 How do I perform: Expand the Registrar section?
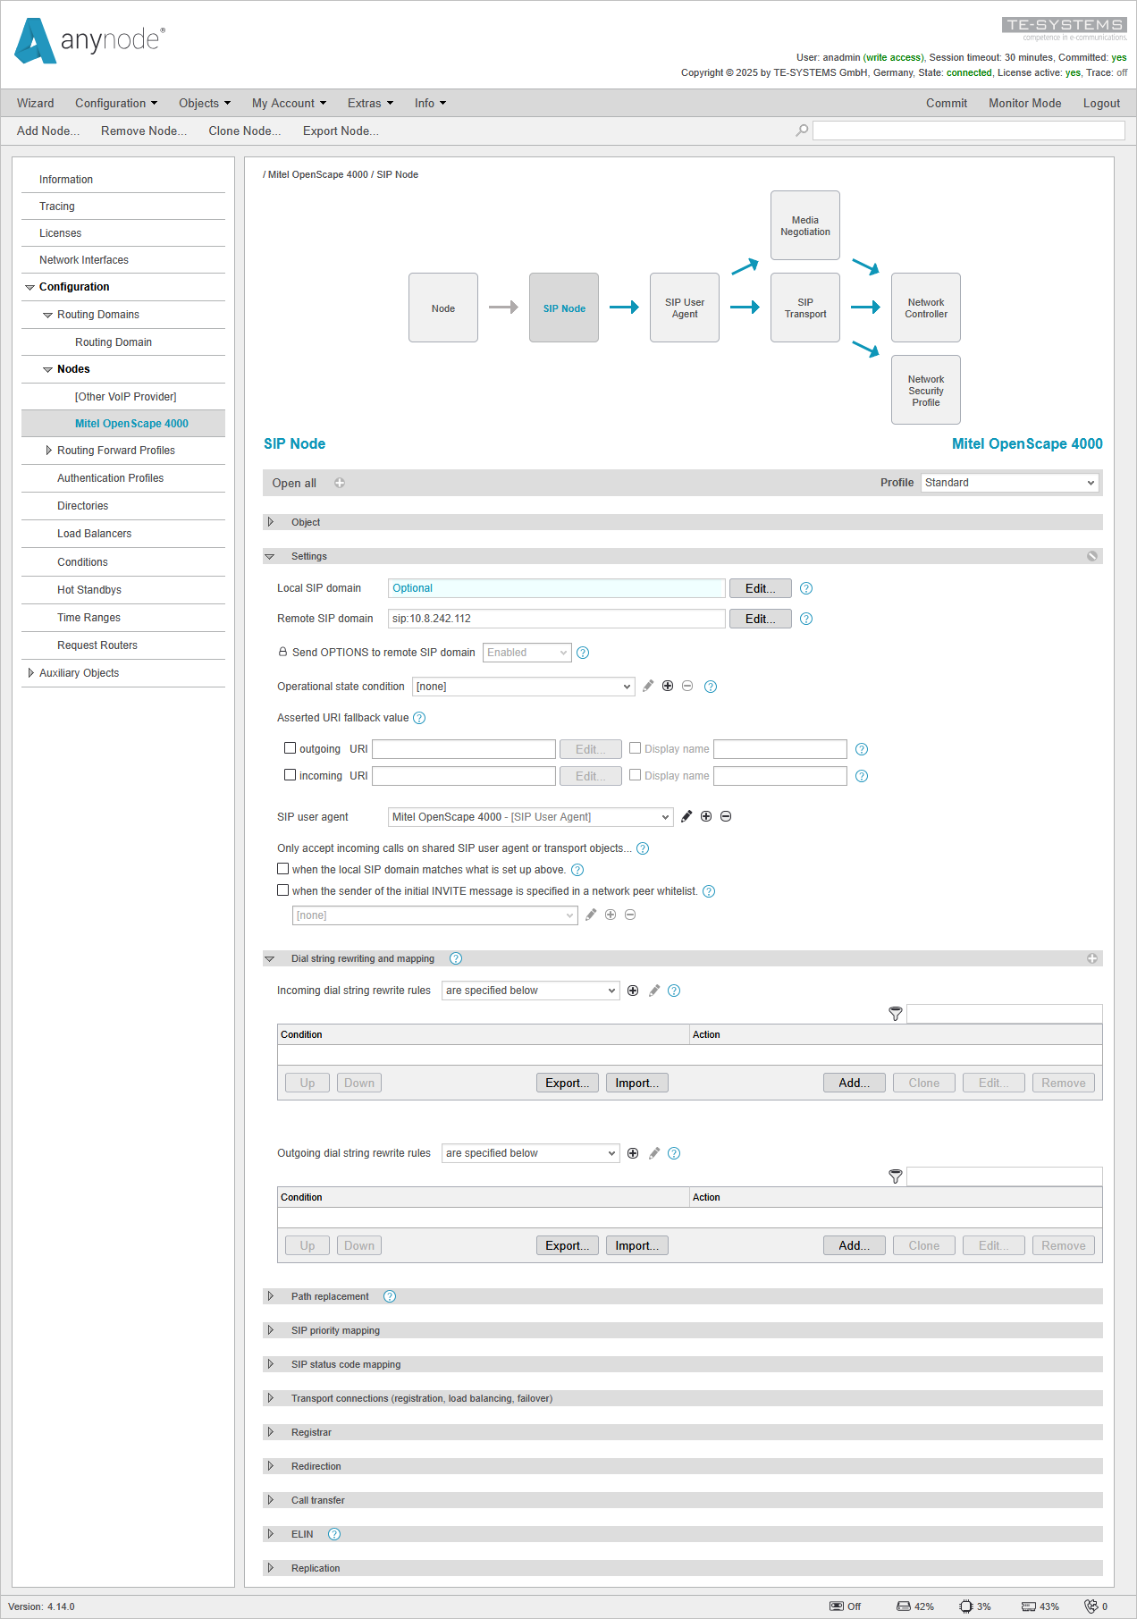[x=270, y=1432]
